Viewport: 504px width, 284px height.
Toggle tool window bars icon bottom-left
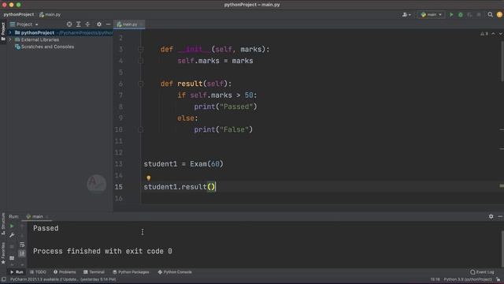[4, 279]
